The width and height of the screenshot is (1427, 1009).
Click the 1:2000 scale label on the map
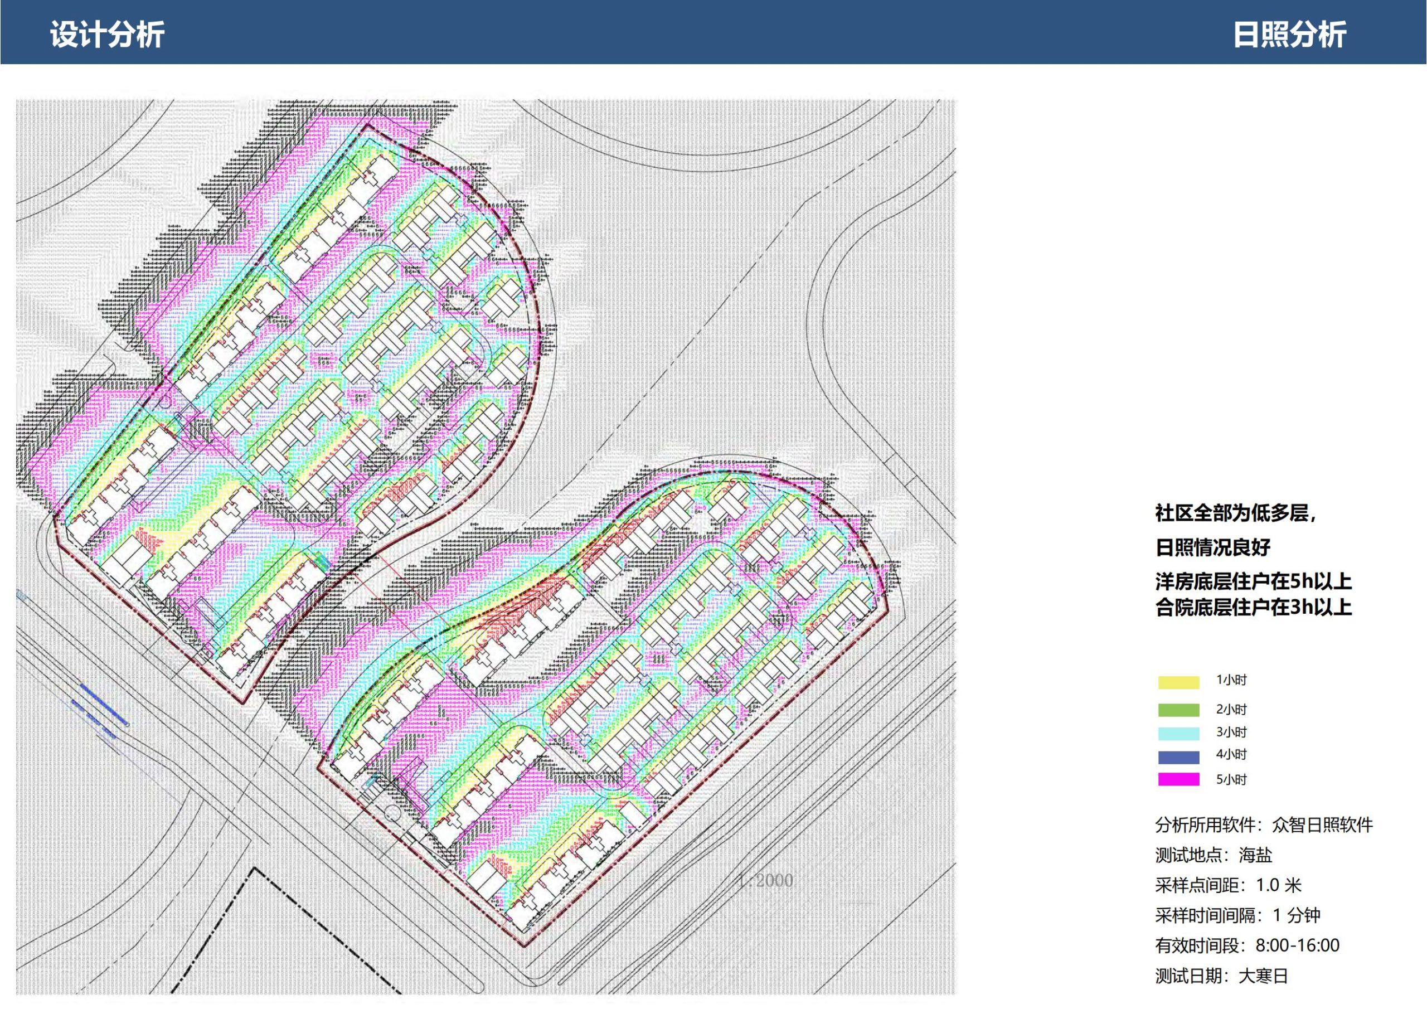tap(765, 881)
